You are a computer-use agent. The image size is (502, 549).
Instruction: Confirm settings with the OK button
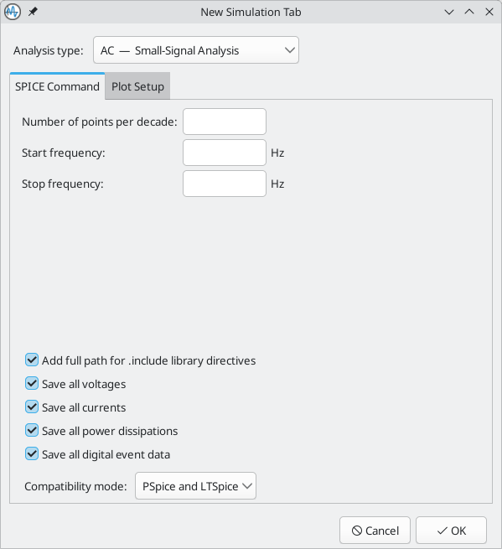[451, 531]
